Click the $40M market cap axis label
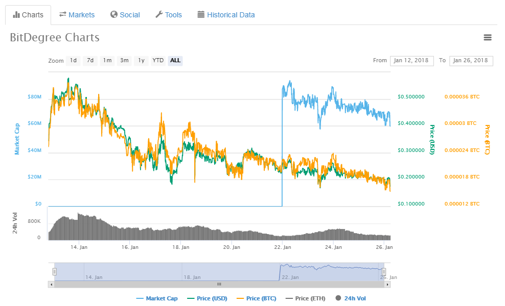 tap(34, 150)
